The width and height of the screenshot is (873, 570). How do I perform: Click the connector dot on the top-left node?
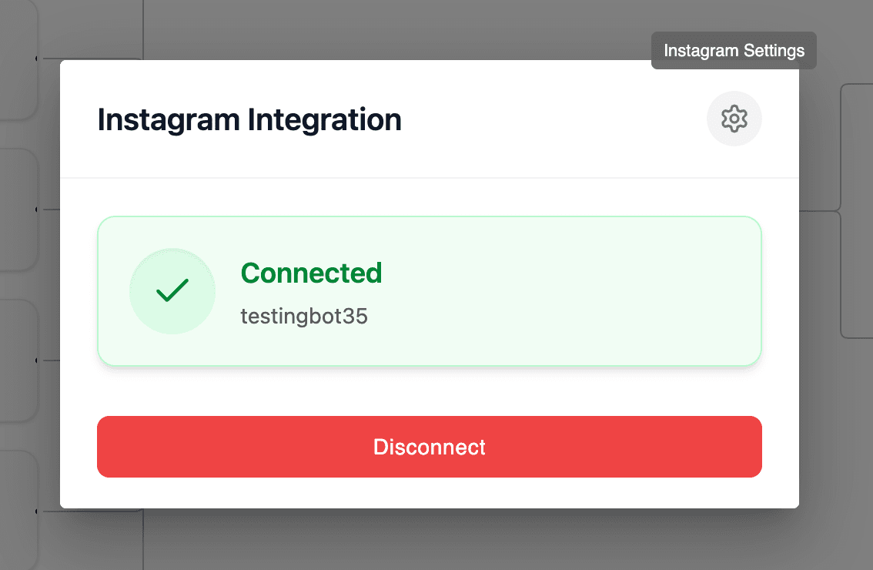[x=37, y=58]
